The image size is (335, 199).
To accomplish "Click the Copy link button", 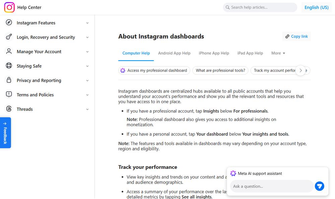I will coord(296,36).
